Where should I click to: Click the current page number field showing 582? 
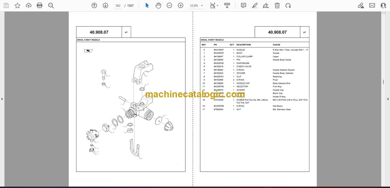point(118,5)
